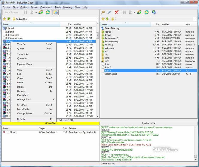199x167 pixels.
Task: Open the Directory menu
Action: [68, 7]
